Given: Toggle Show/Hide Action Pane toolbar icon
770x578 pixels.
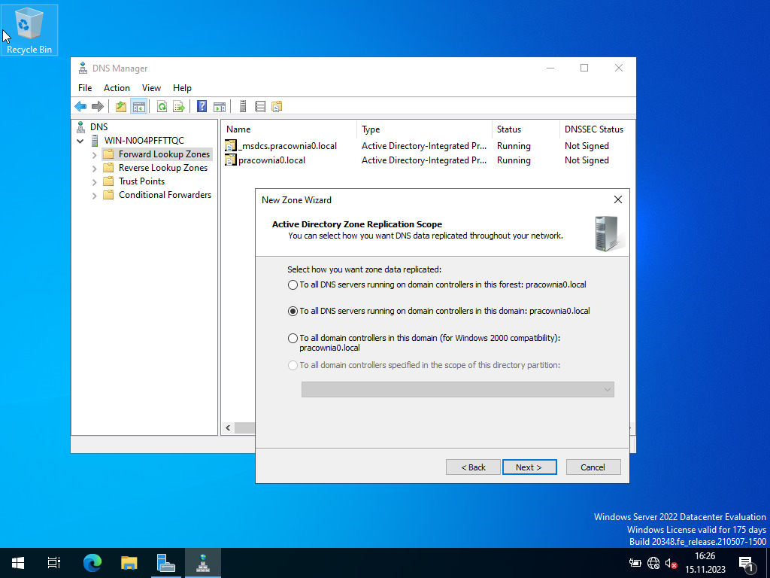Looking at the screenshot, I should (x=220, y=106).
